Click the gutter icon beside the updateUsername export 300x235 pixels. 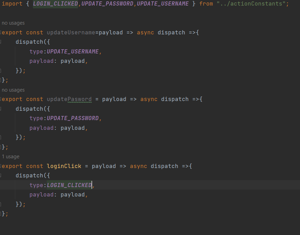tap(2, 32)
